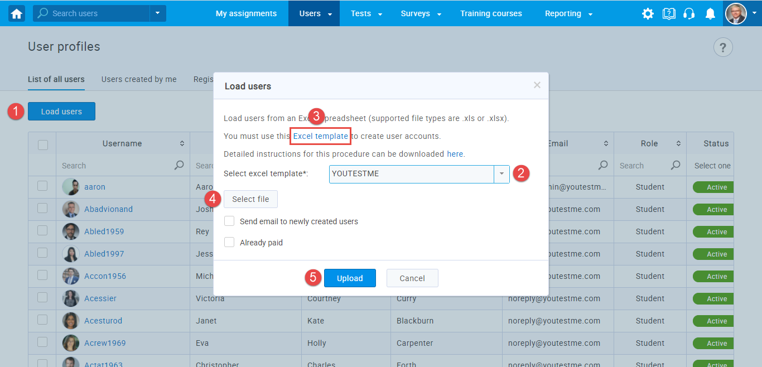Click the 'Excel template' link
The width and height of the screenshot is (762, 367).
click(320, 136)
